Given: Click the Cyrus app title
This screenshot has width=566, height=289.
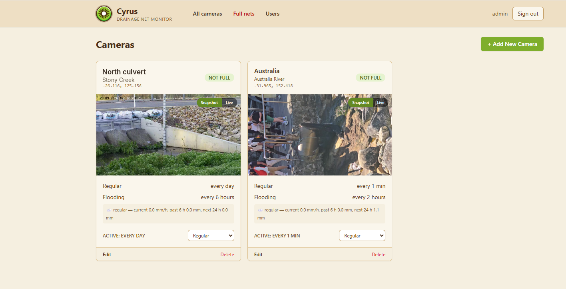Looking at the screenshot, I should click(127, 11).
